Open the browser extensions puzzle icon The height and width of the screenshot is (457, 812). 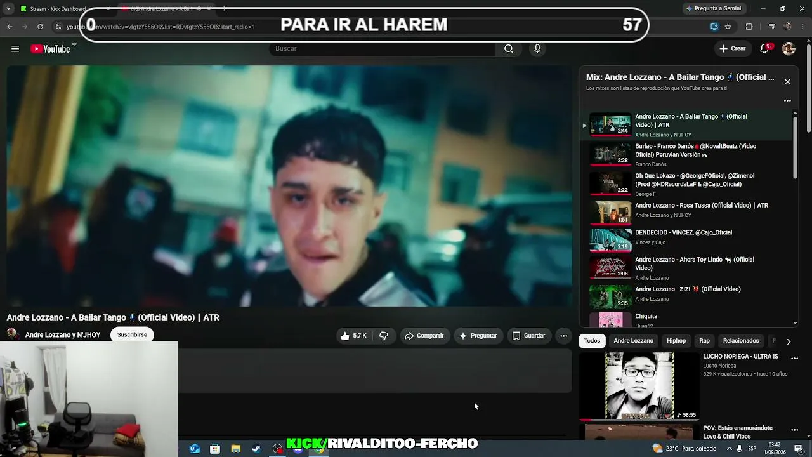tap(749, 27)
